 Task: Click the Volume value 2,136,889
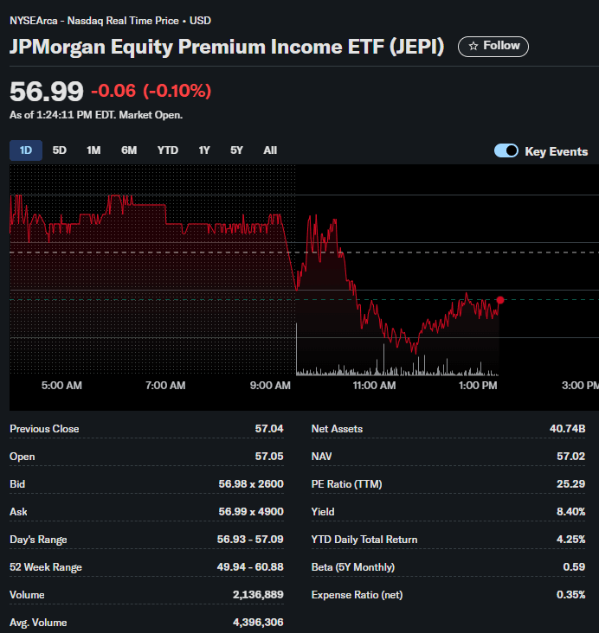258,595
